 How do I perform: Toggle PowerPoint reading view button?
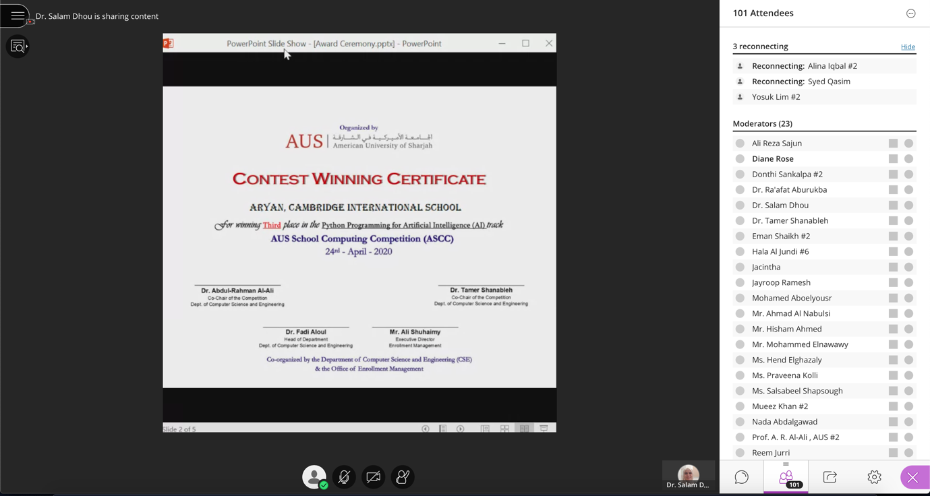coord(524,429)
